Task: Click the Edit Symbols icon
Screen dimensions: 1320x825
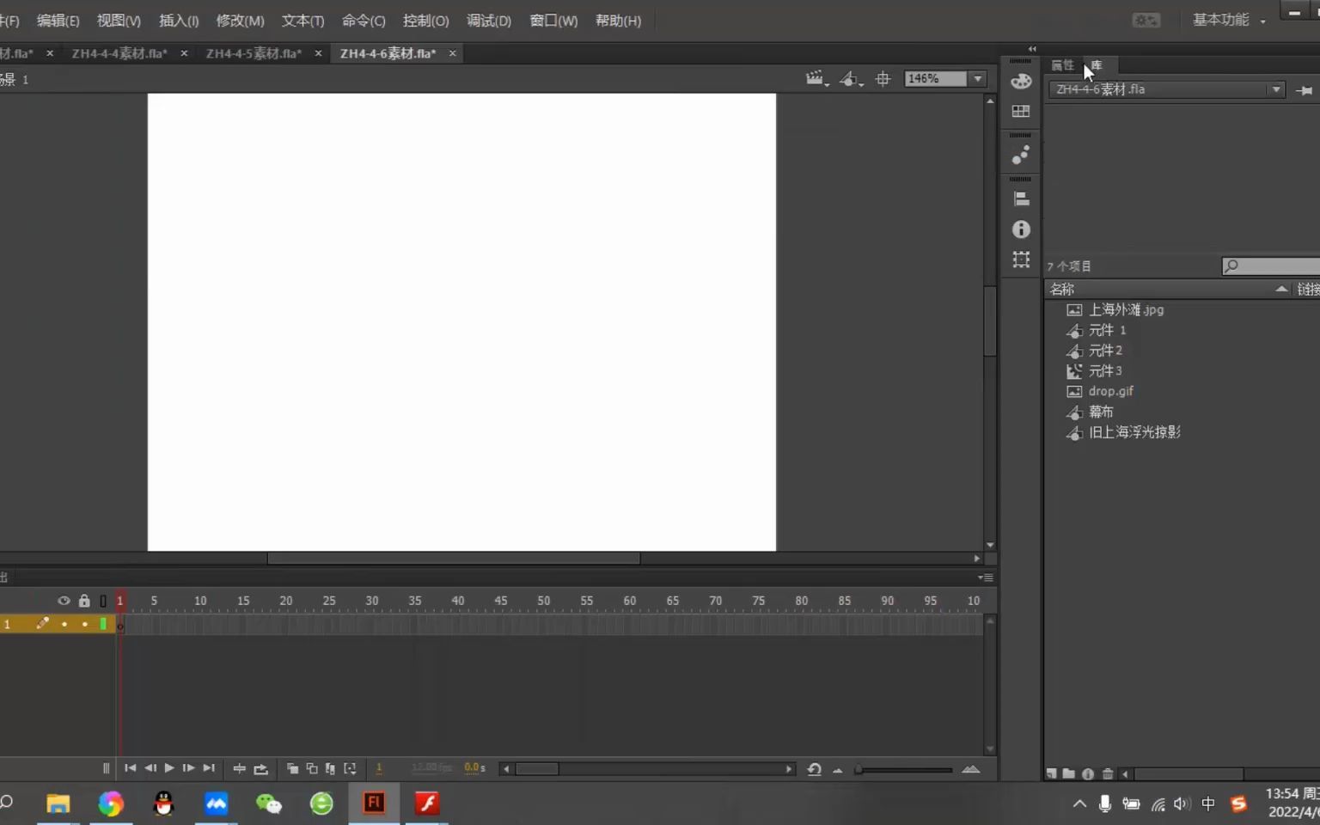Action: (851, 78)
